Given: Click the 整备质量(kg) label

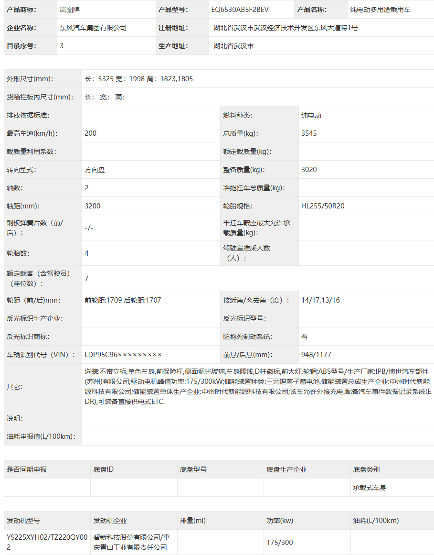Looking at the screenshot, I should 244,170.
